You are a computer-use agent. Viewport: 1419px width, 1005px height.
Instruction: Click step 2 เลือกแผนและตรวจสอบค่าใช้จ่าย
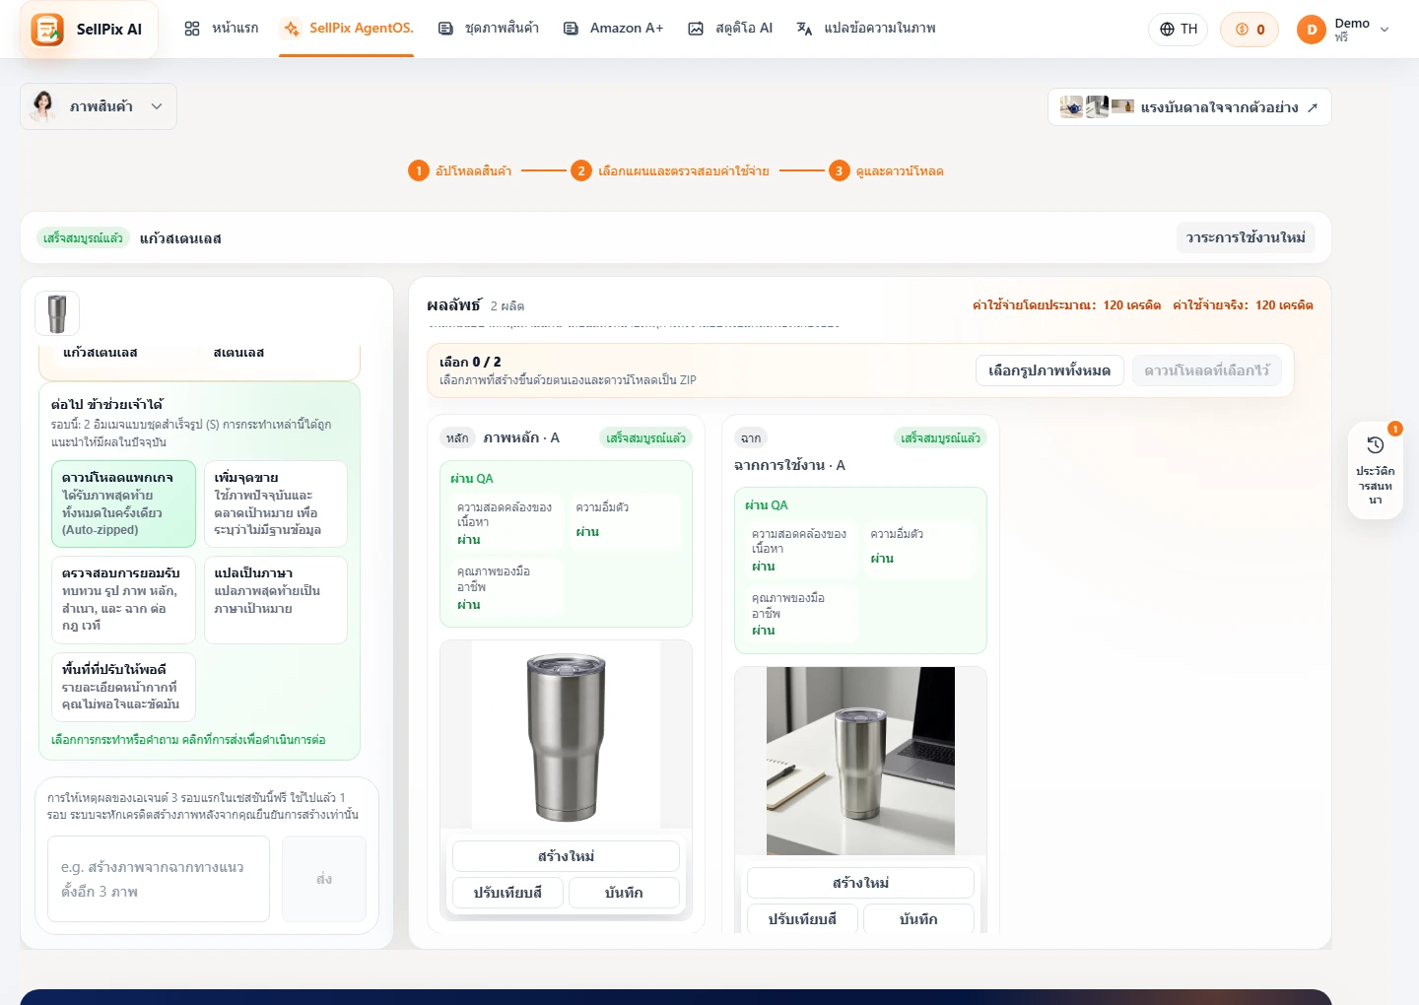click(670, 171)
